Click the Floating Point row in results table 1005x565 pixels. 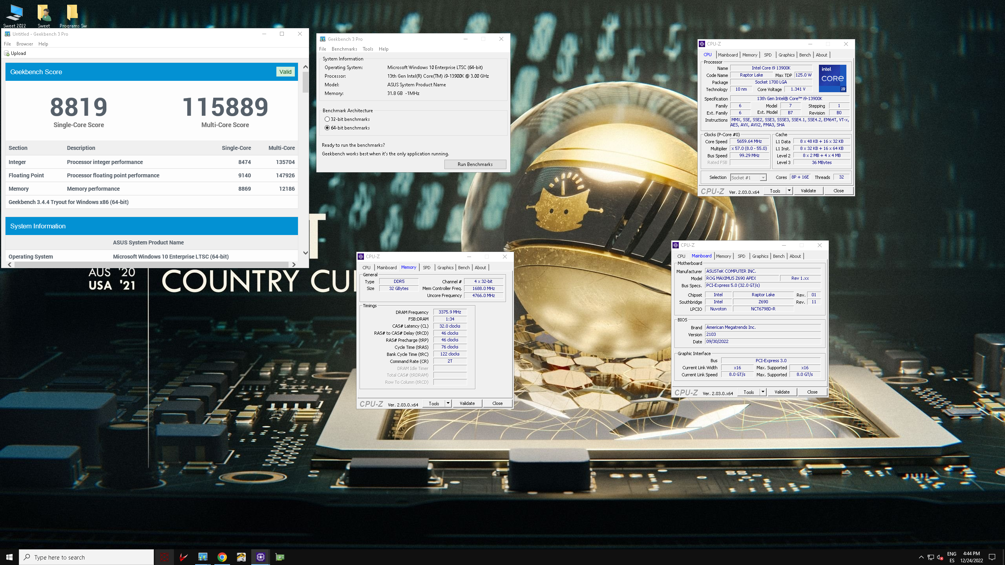152,175
